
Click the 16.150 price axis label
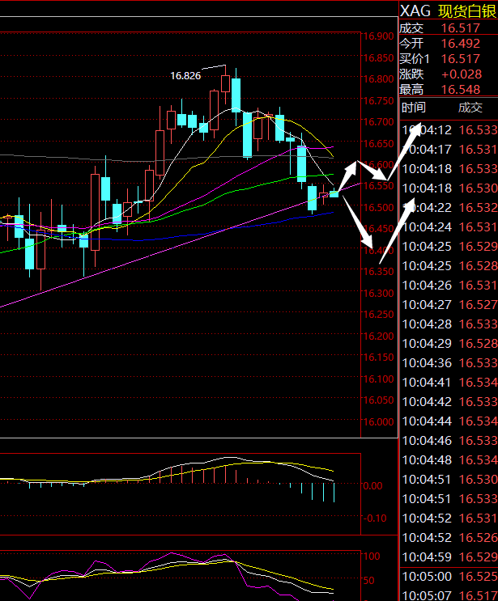(379, 358)
